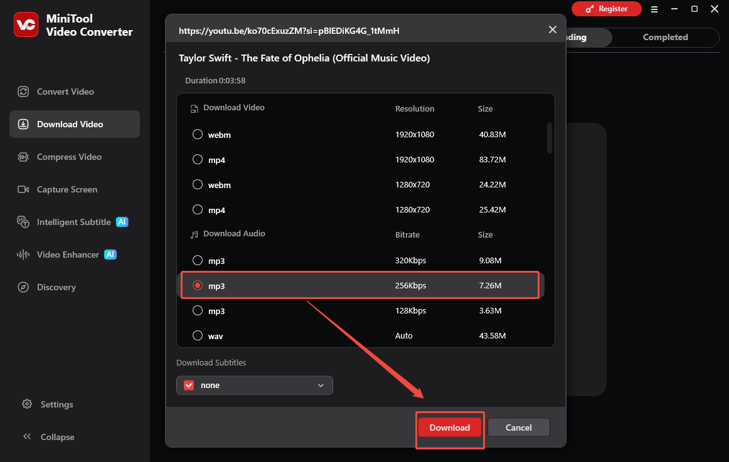
Task: Click the AI badge beside Intelligent Subtitle
Action: [x=122, y=222]
